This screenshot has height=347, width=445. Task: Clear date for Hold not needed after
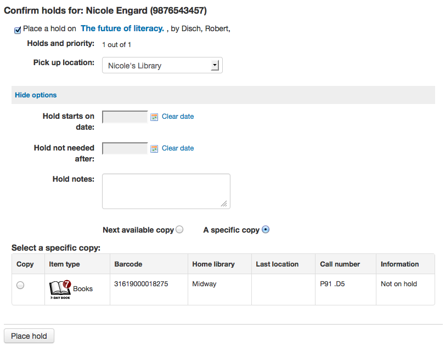coord(178,148)
